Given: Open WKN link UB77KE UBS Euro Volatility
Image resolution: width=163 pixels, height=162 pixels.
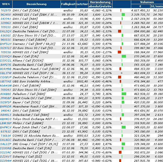Looking at the screenshot, I should [x=6, y=82].
